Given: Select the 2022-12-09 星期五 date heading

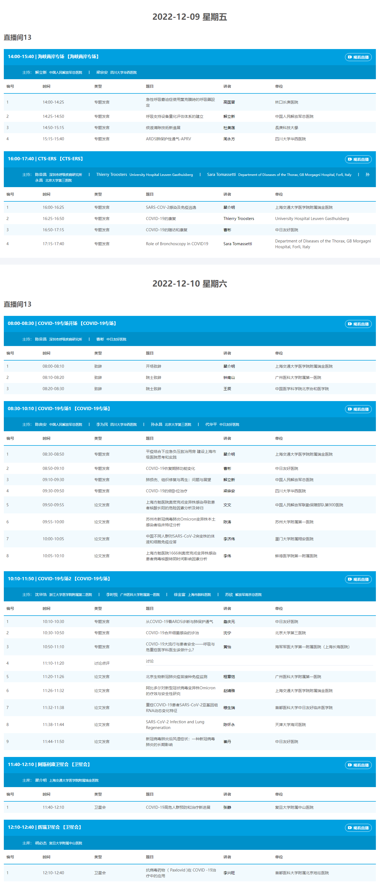Looking at the screenshot, I should (x=190, y=17).
